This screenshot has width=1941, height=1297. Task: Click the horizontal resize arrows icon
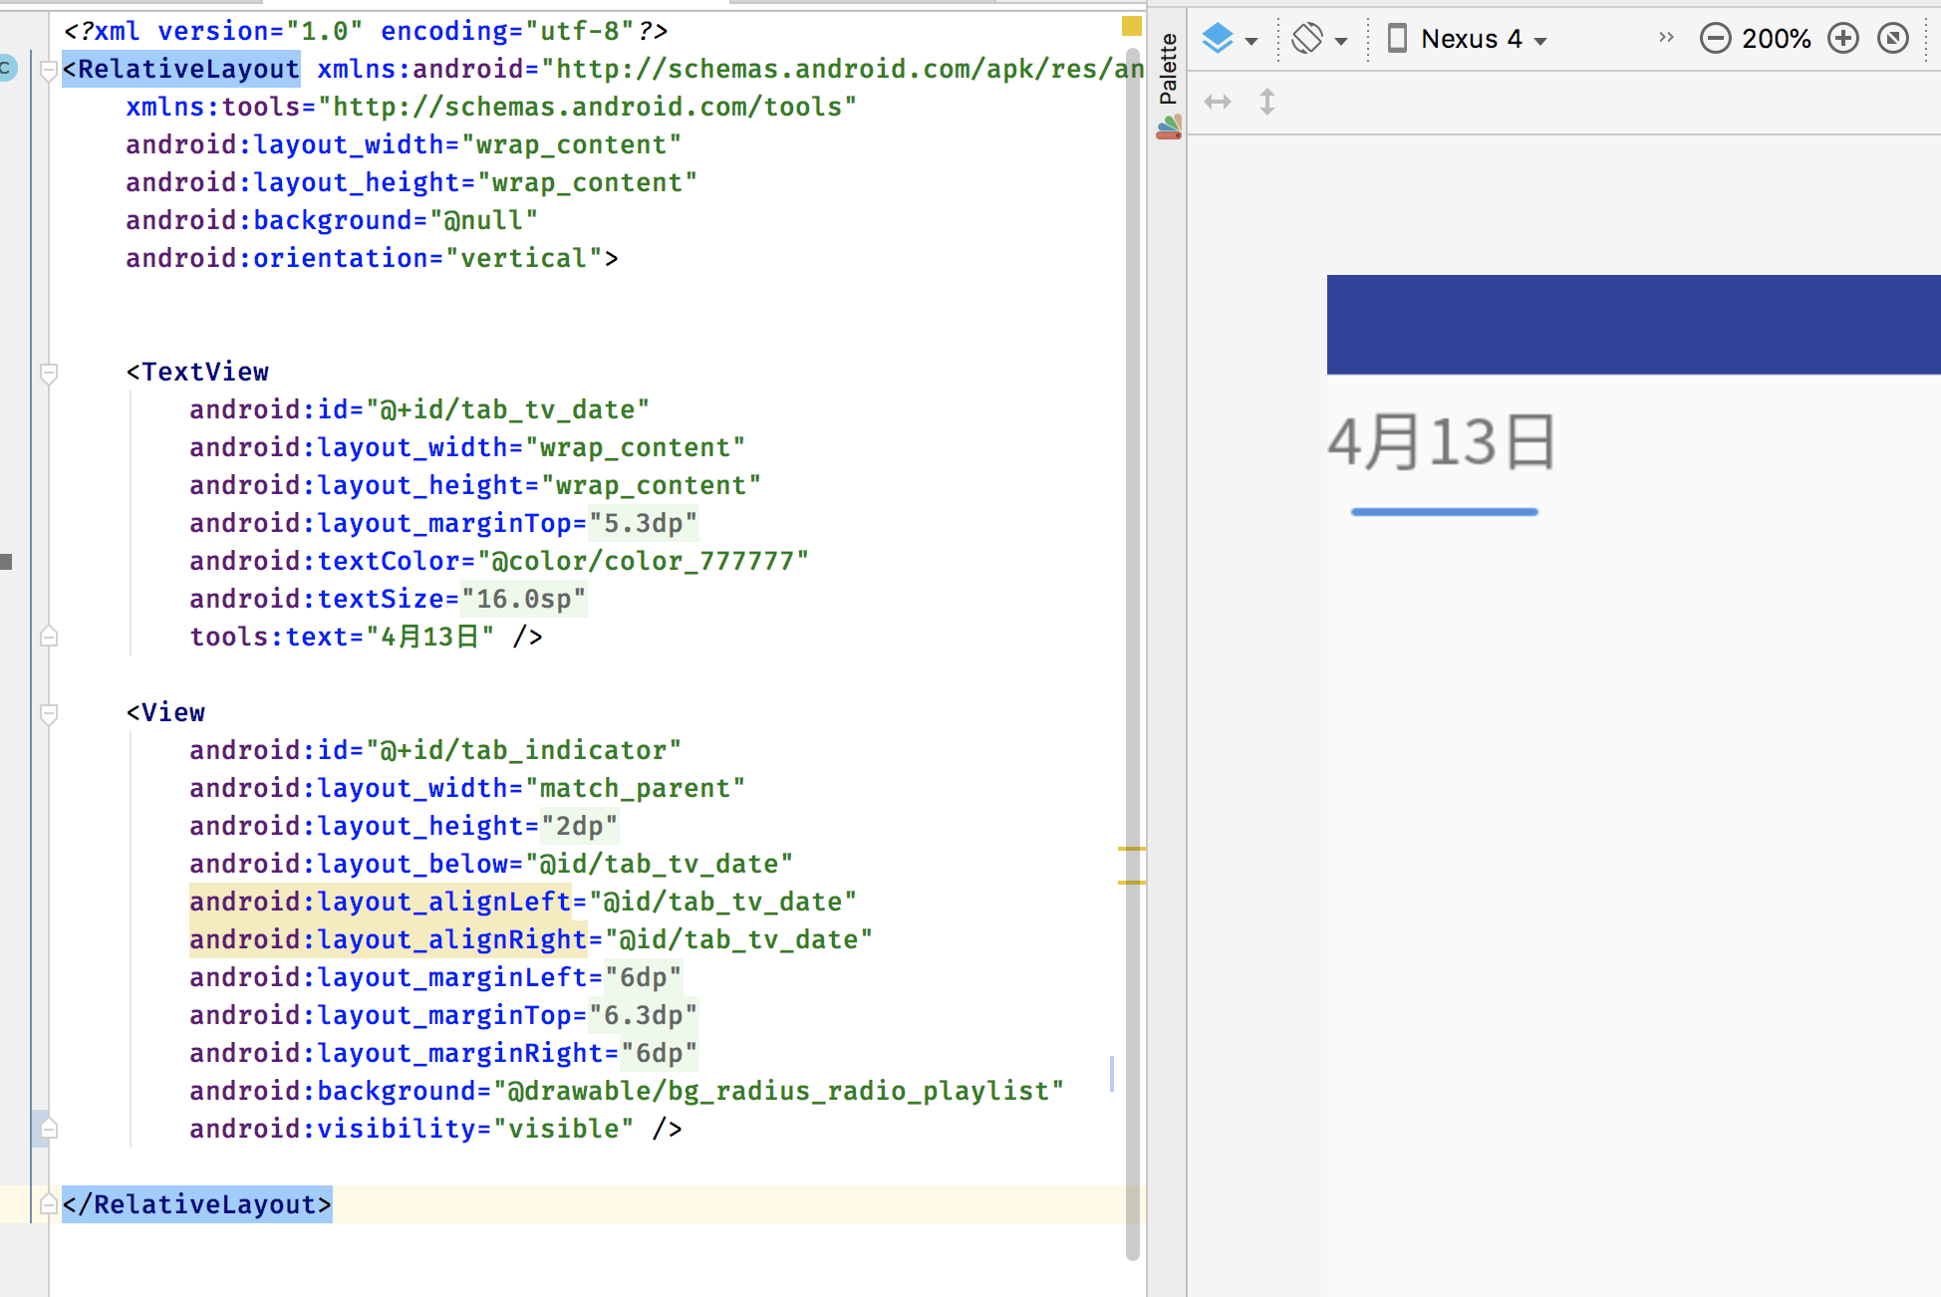[1218, 102]
